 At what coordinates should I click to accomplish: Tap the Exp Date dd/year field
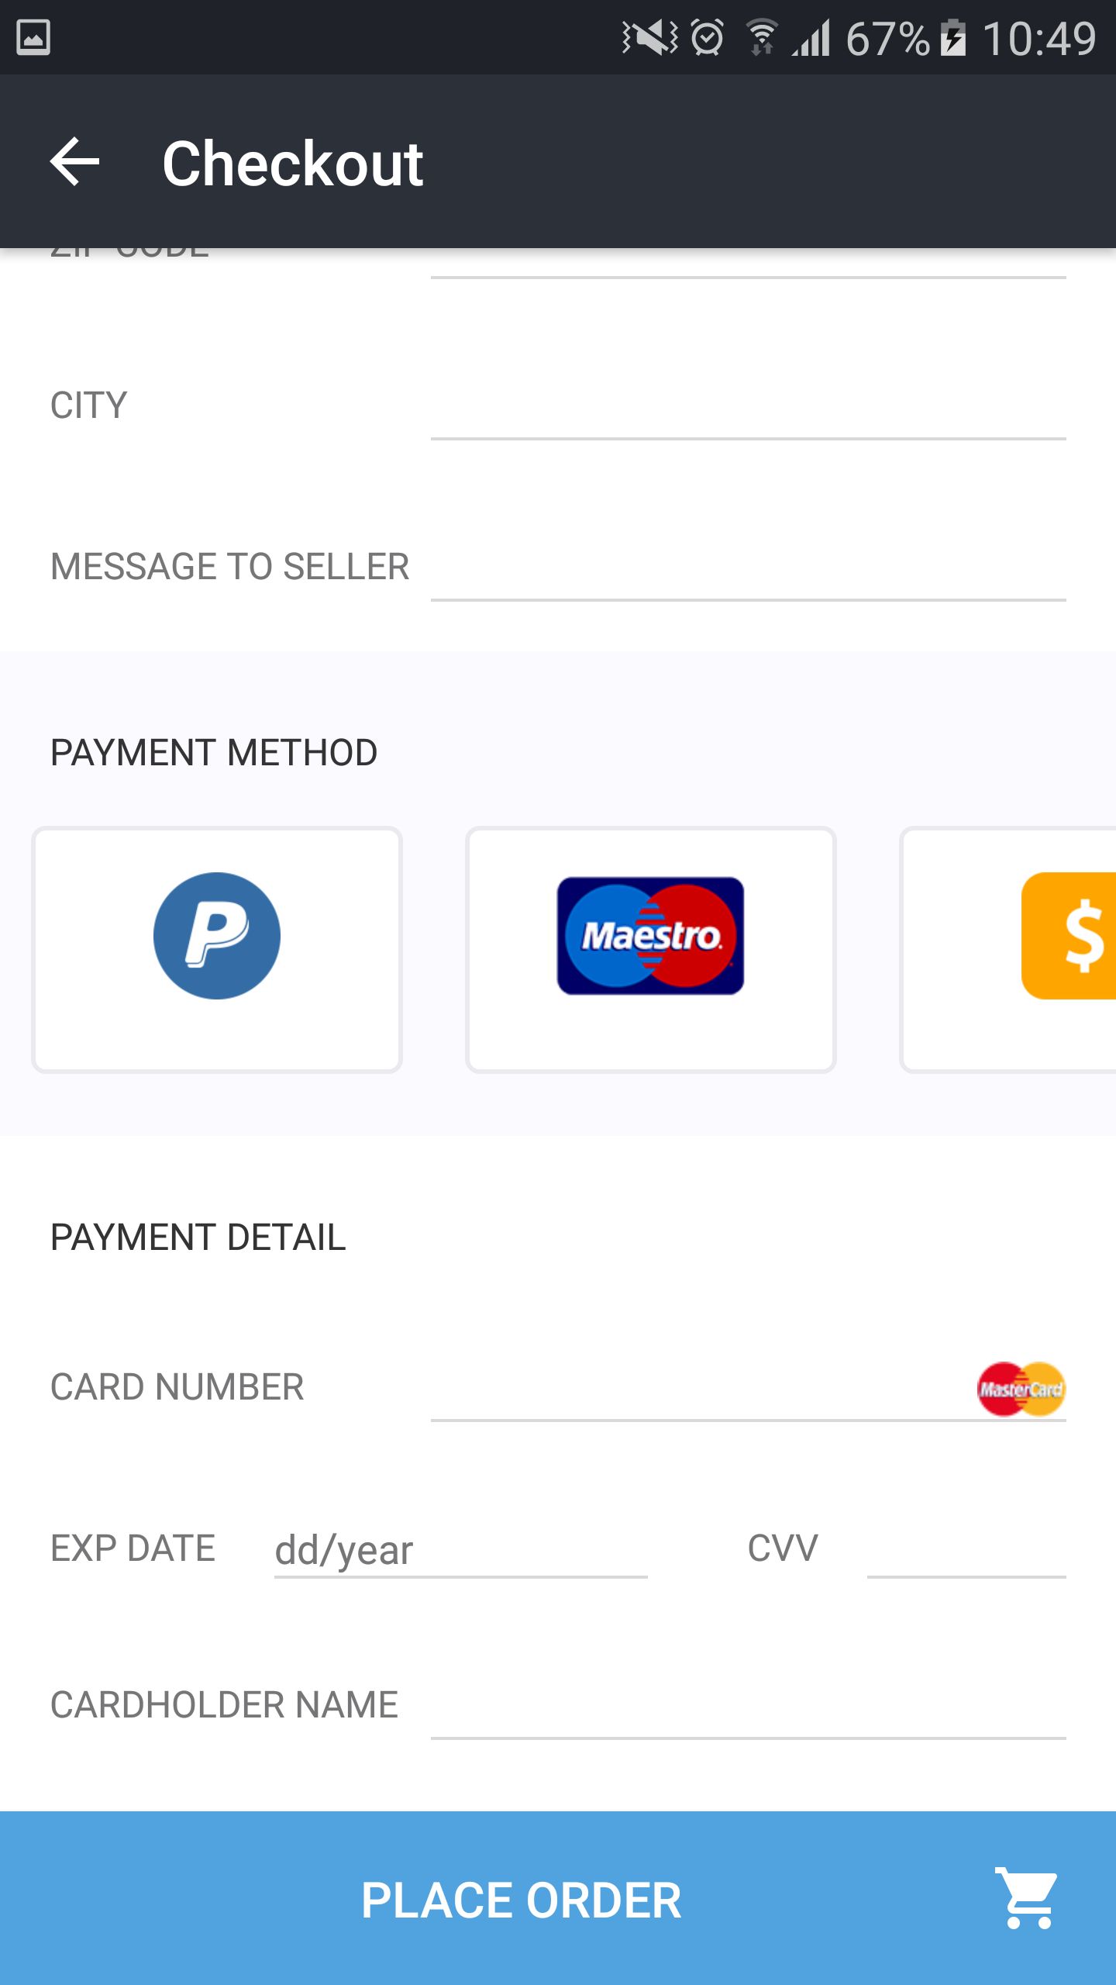pos(460,1551)
